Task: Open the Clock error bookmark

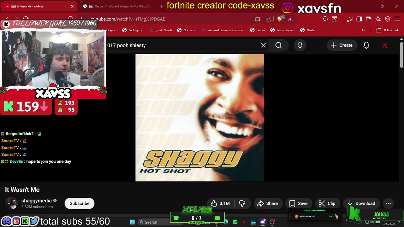Action: [187, 30]
